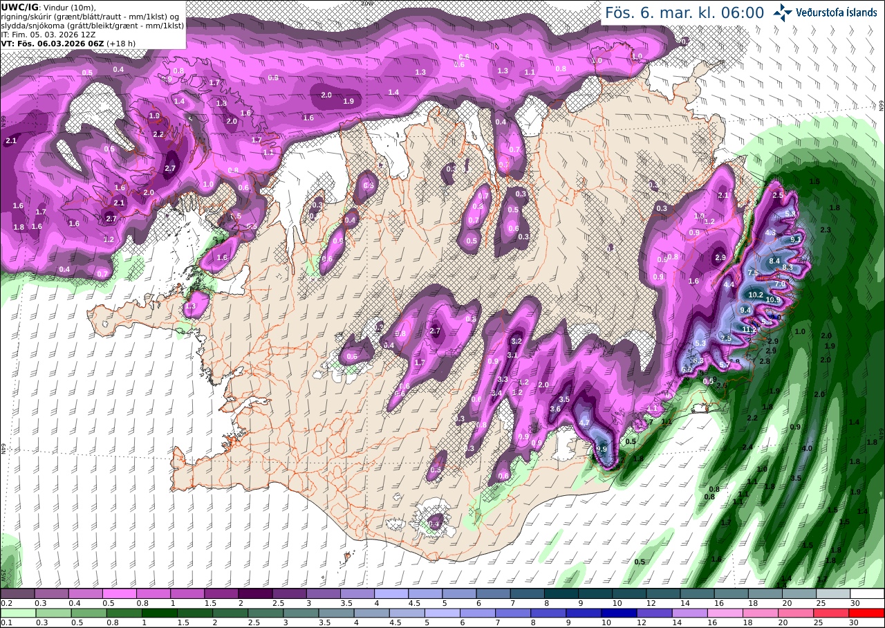Image resolution: width=885 pixels, height=628 pixels.
Task: Click the VT: Fös. 06.03.2026 06Z line
Action: pyautogui.click(x=68, y=43)
